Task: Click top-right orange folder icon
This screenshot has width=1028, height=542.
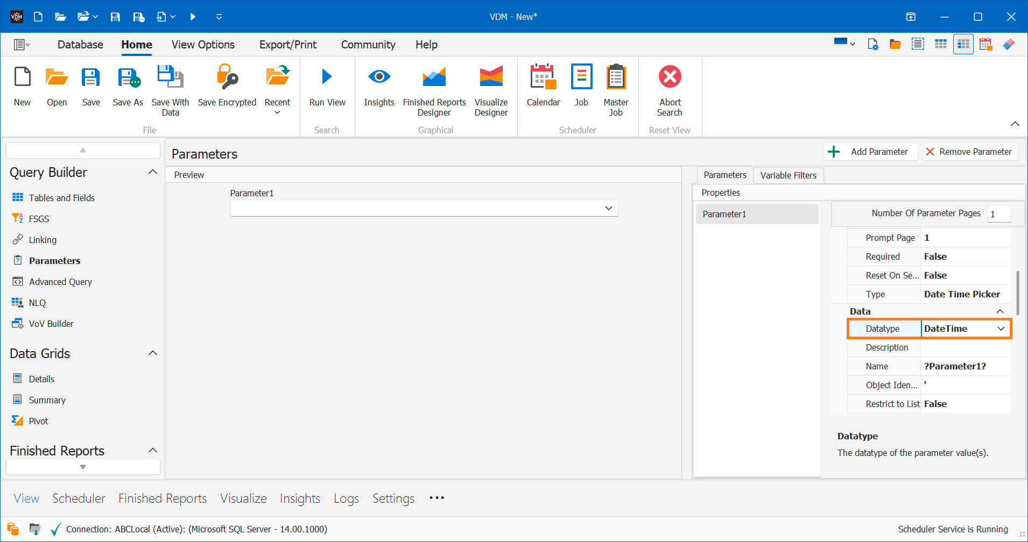Action: click(x=895, y=44)
